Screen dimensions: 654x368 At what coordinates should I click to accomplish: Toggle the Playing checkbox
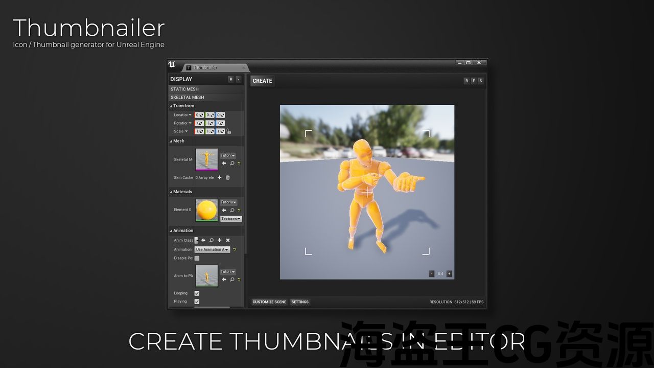[197, 302]
